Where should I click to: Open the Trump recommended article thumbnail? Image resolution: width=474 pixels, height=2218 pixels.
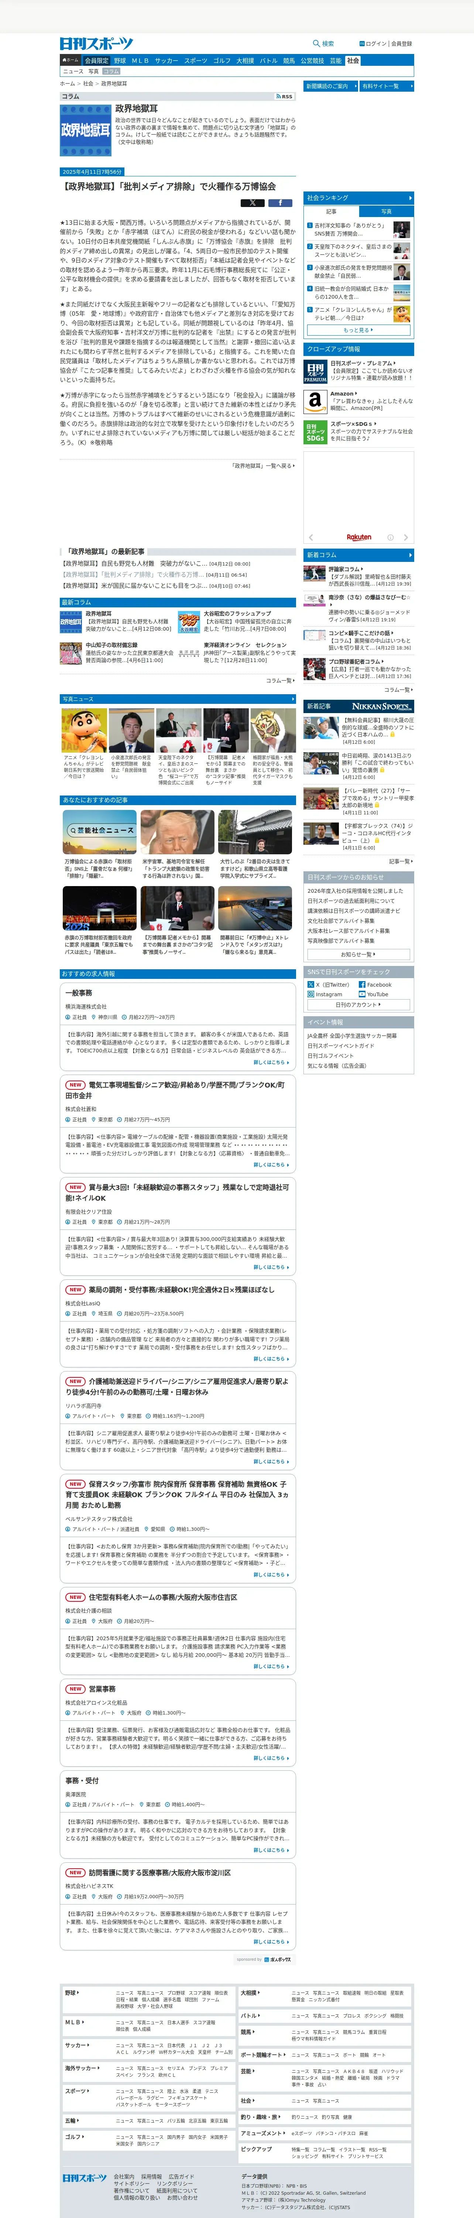pos(177,832)
